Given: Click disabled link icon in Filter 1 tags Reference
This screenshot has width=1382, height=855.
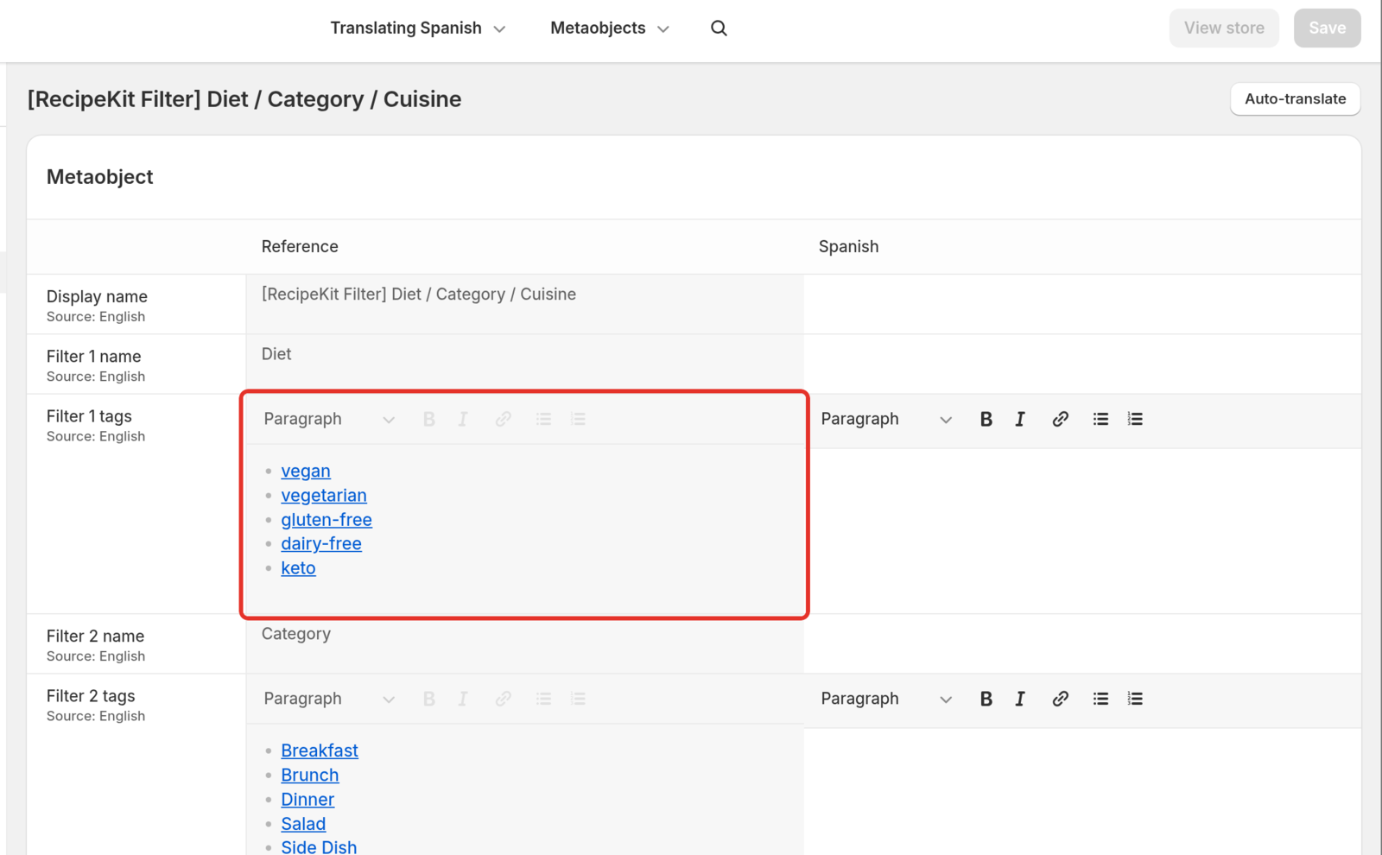Looking at the screenshot, I should [503, 419].
